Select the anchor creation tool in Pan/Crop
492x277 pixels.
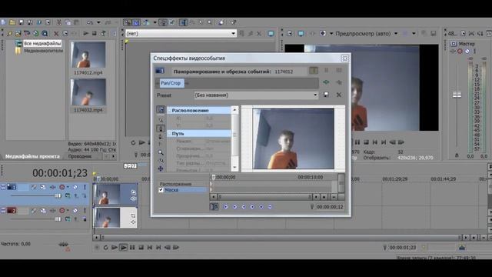point(161,128)
